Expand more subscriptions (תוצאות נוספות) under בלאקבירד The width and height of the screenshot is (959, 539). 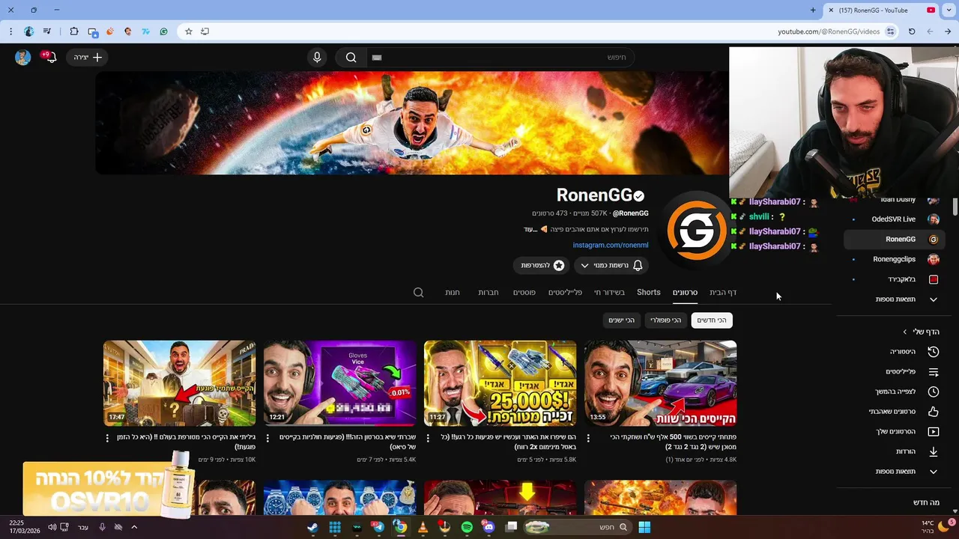tap(893, 299)
